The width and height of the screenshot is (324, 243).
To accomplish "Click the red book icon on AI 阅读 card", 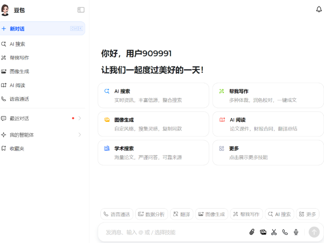I will pos(222,120).
